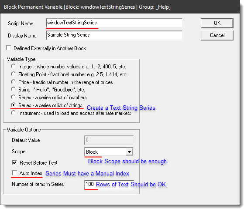Image resolution: width=244 pixels, height=209 pixels.
Task: Open the Scope dropdown arrow
Action: pos(129,152)
